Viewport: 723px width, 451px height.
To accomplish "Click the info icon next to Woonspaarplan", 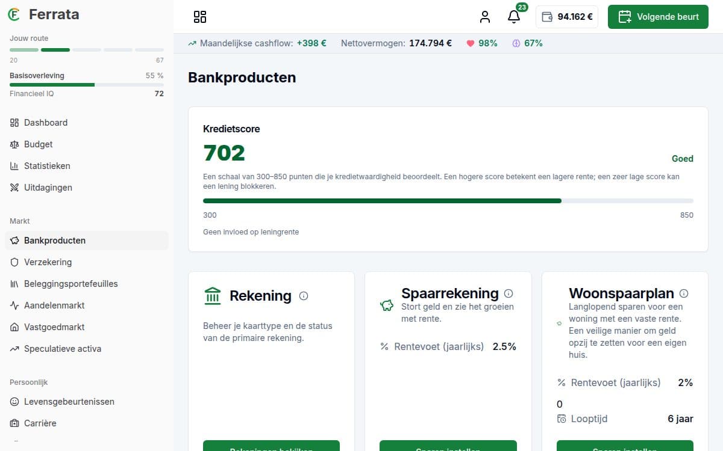I will tap(684, 293).
